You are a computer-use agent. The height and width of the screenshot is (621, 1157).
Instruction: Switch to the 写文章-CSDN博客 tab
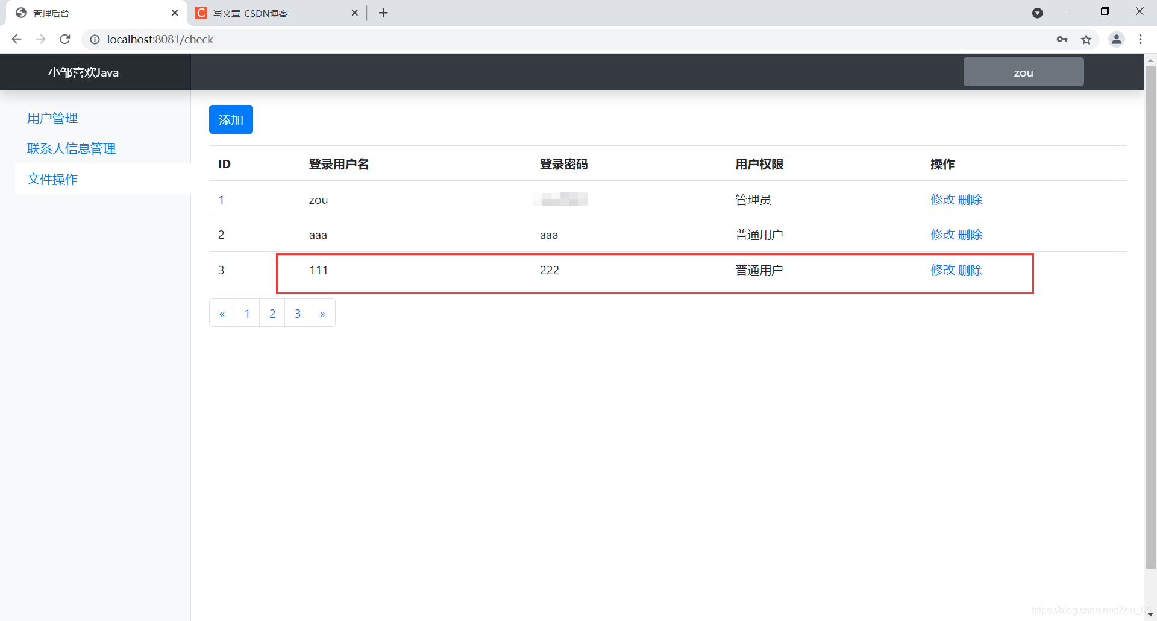coord(277,13)
